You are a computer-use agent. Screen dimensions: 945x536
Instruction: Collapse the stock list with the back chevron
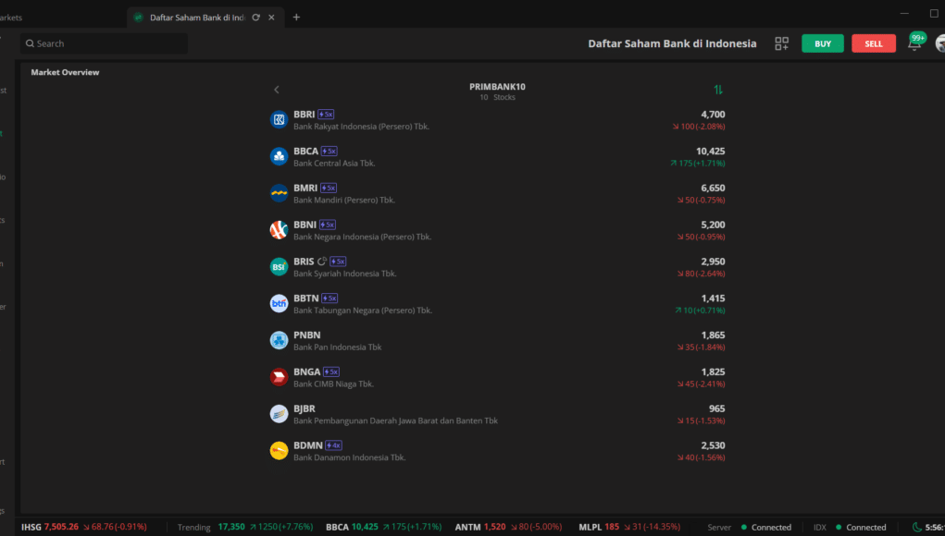tap(276, 90)
